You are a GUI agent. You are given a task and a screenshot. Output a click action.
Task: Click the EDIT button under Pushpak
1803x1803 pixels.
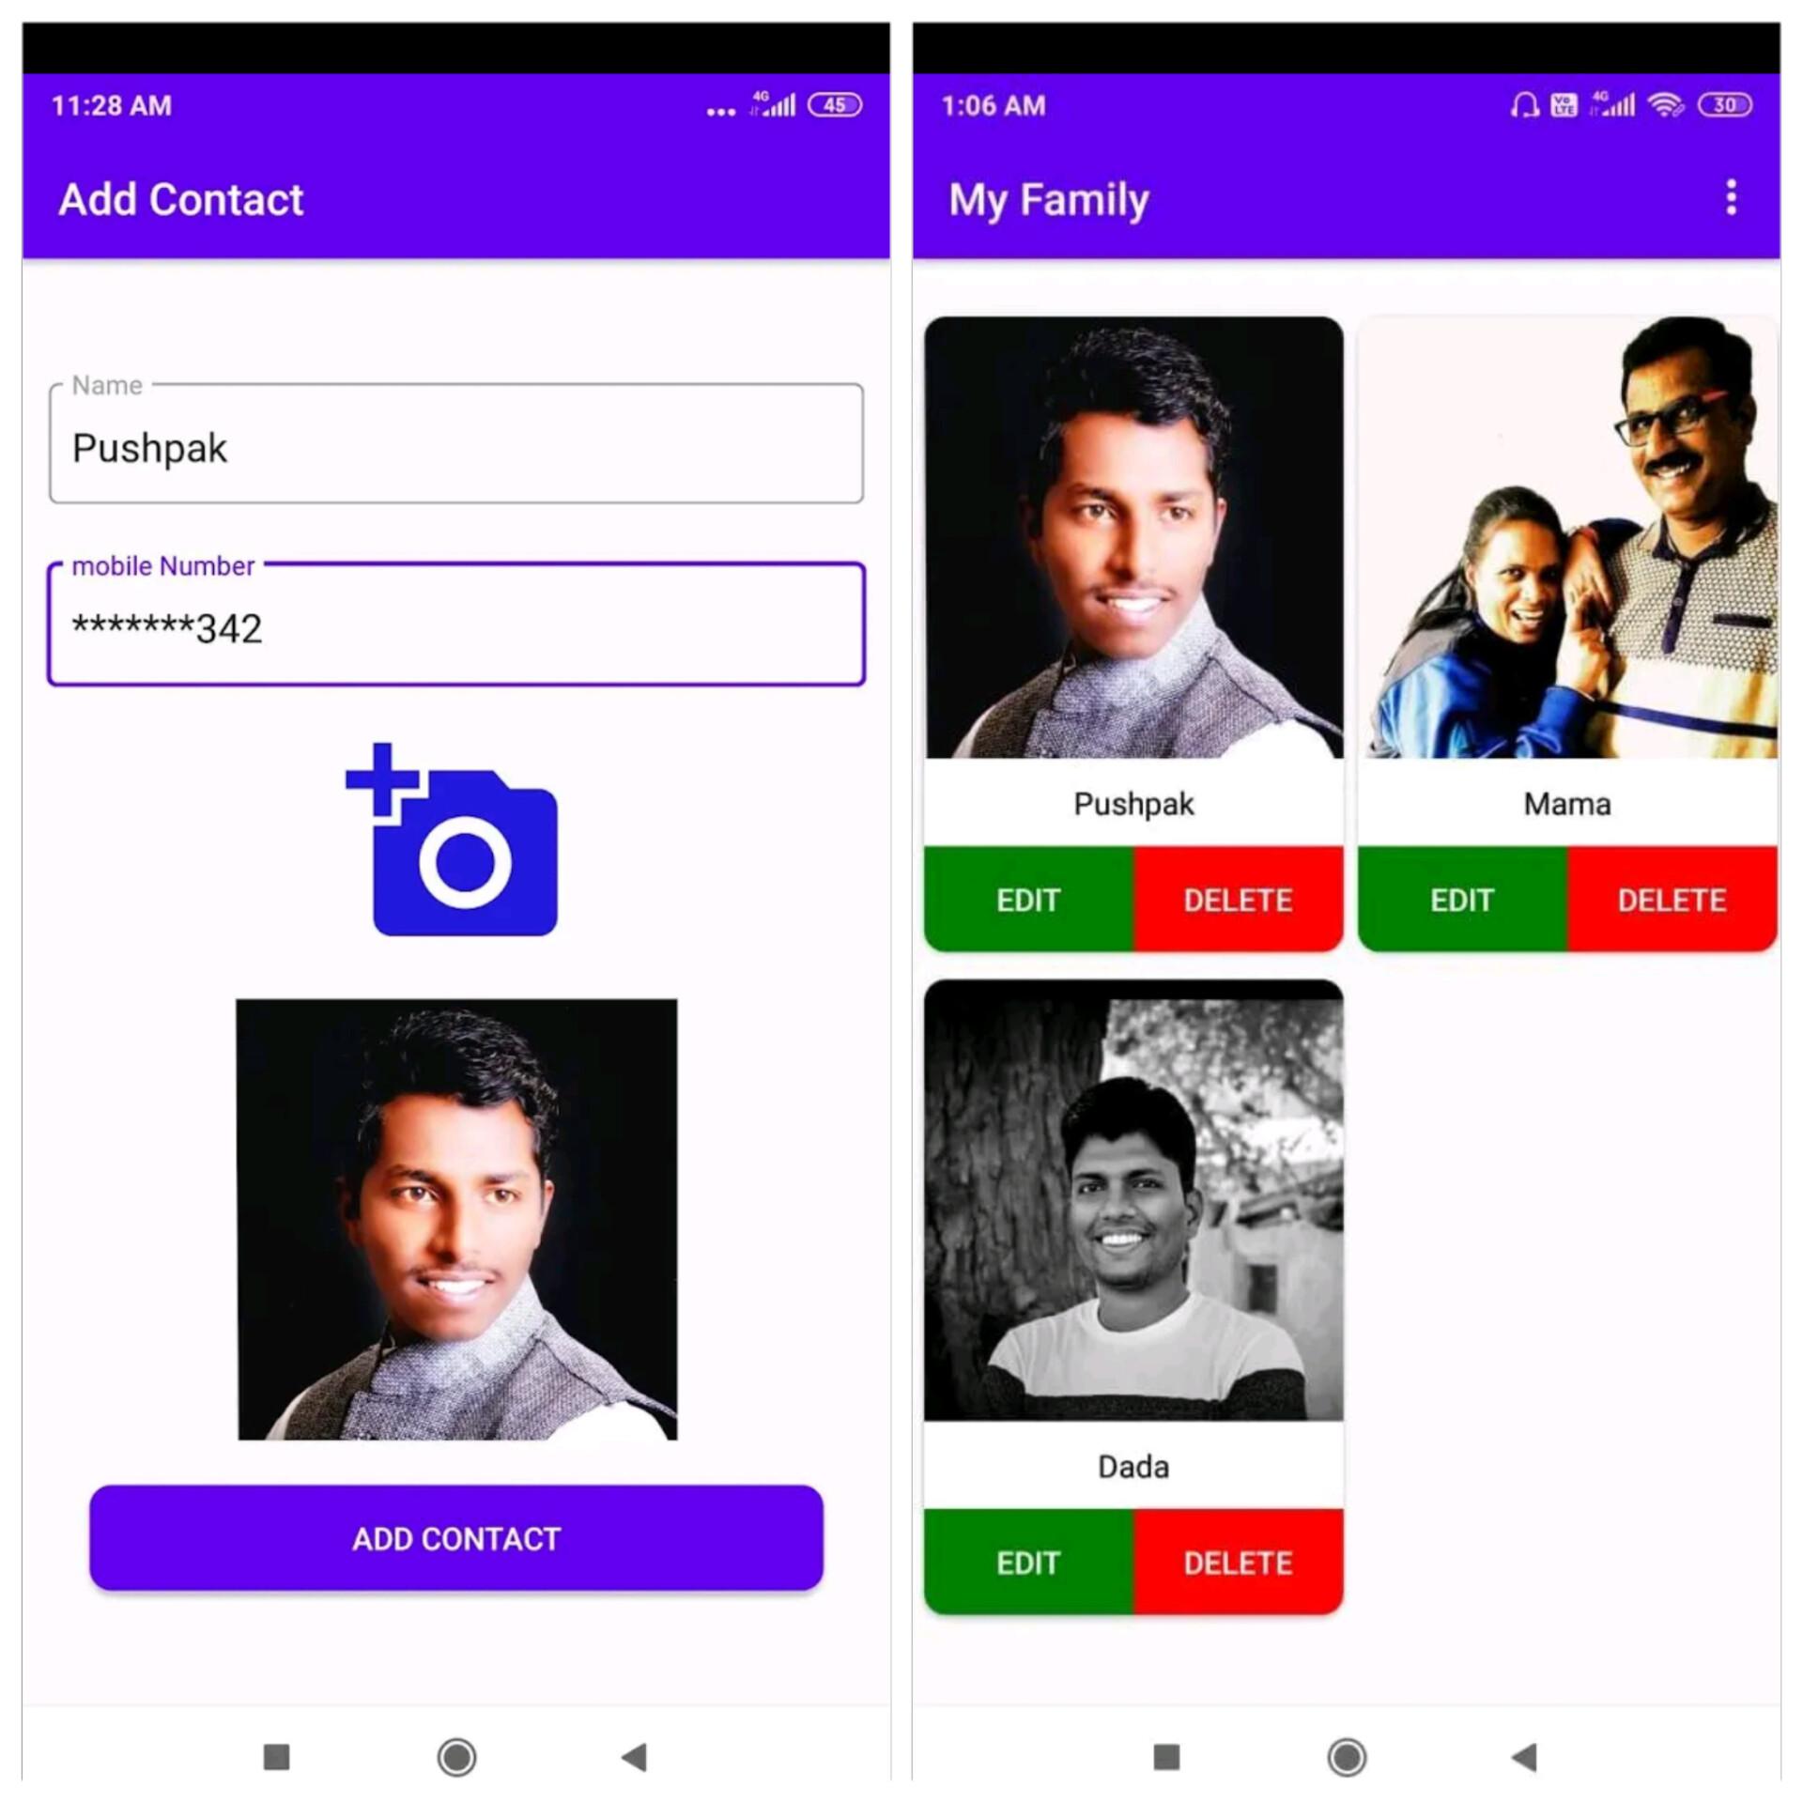1027,898
